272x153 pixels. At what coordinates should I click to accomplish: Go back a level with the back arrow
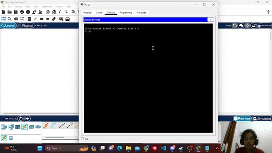235,25
